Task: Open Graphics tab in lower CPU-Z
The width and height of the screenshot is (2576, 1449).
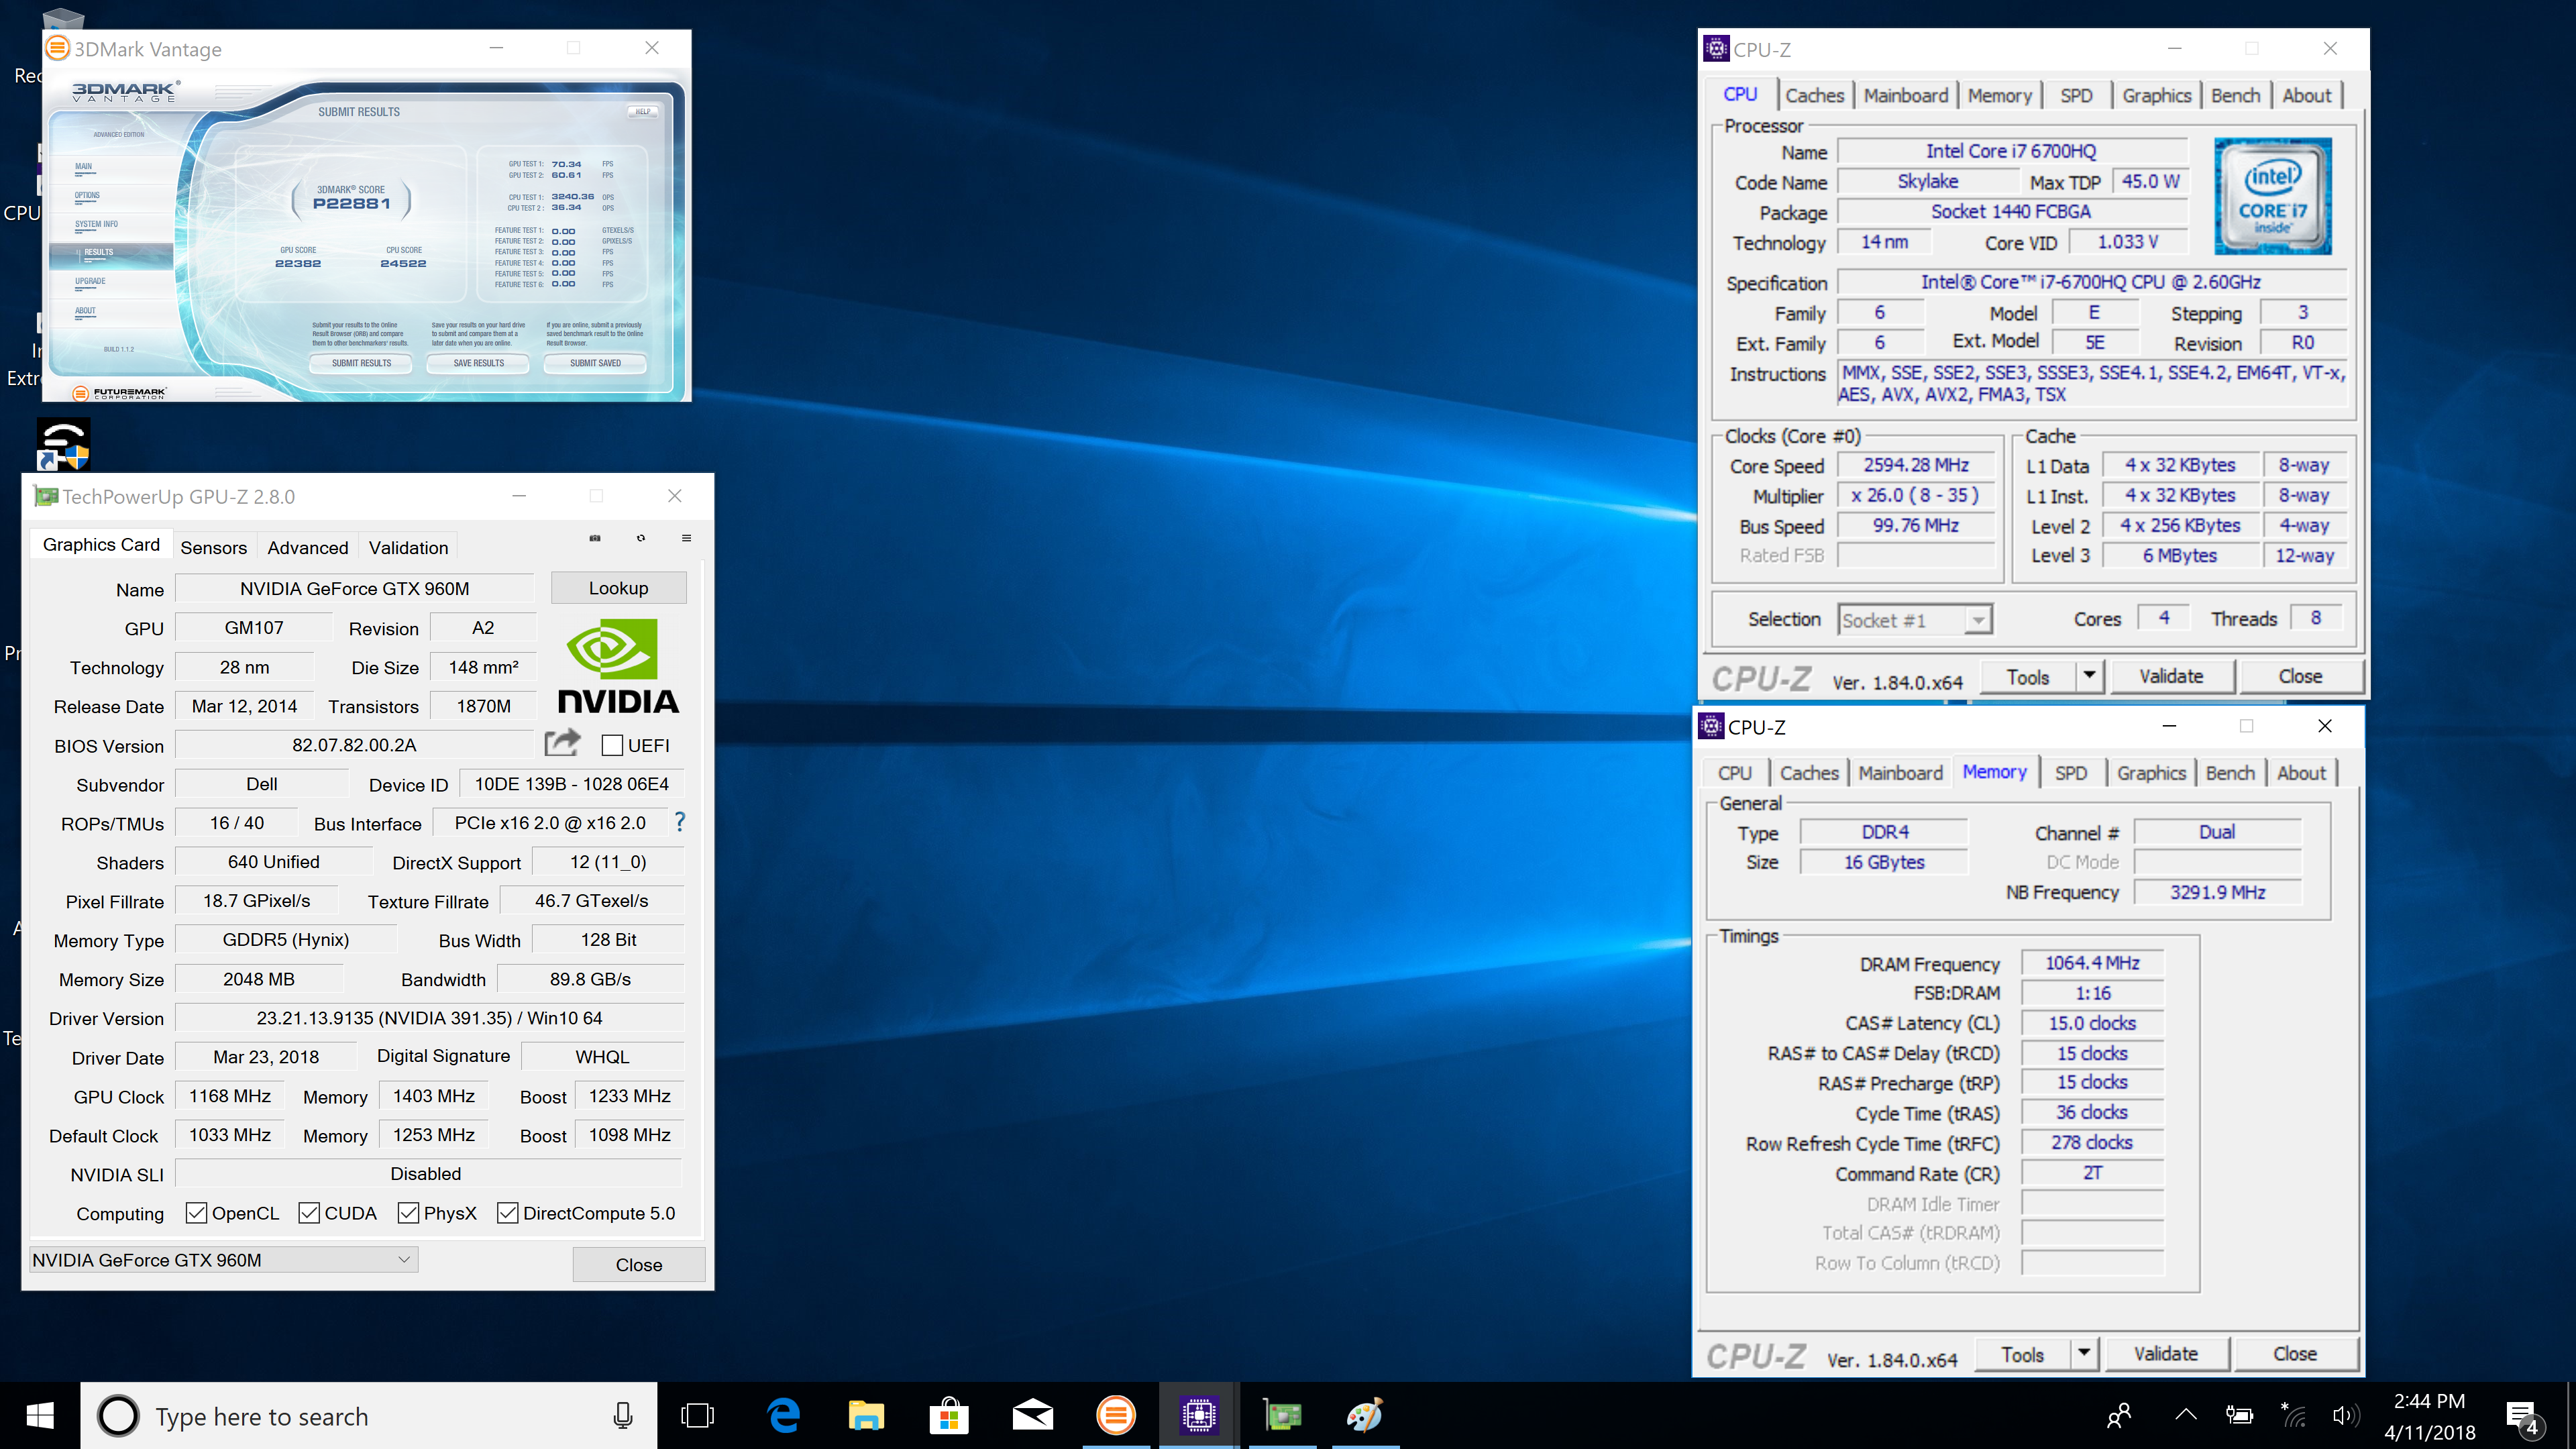Action: tap(2151, 773)
